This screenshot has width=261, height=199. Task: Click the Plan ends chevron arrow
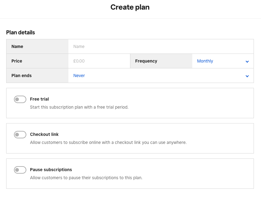[247, 76]
